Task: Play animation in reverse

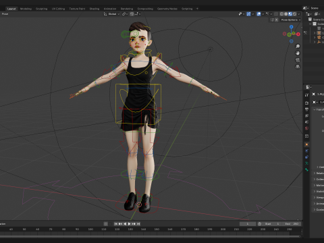Action: click(125, 224)
